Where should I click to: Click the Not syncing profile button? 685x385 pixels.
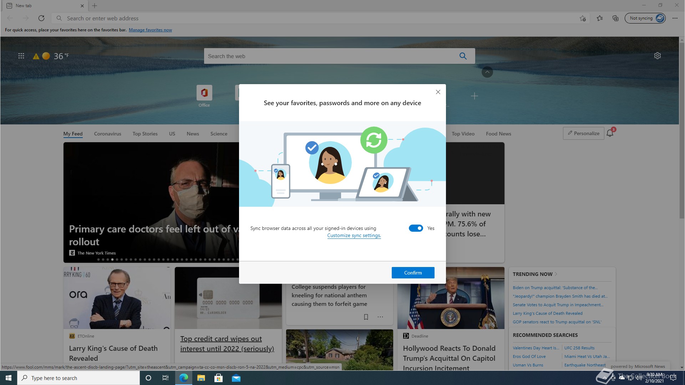pyautogui.click(x=645, y=18)
